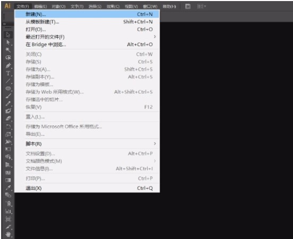Select the Slice tool
This screenshot has height=239, width=293.
tap(8, 227)
